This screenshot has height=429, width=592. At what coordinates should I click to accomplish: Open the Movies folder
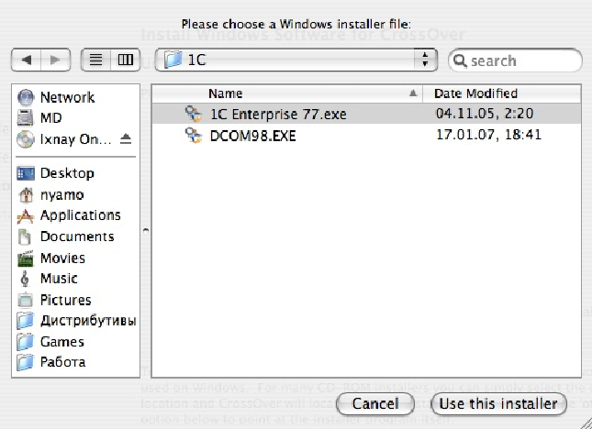pyautogui.click(x=62, y=258)
